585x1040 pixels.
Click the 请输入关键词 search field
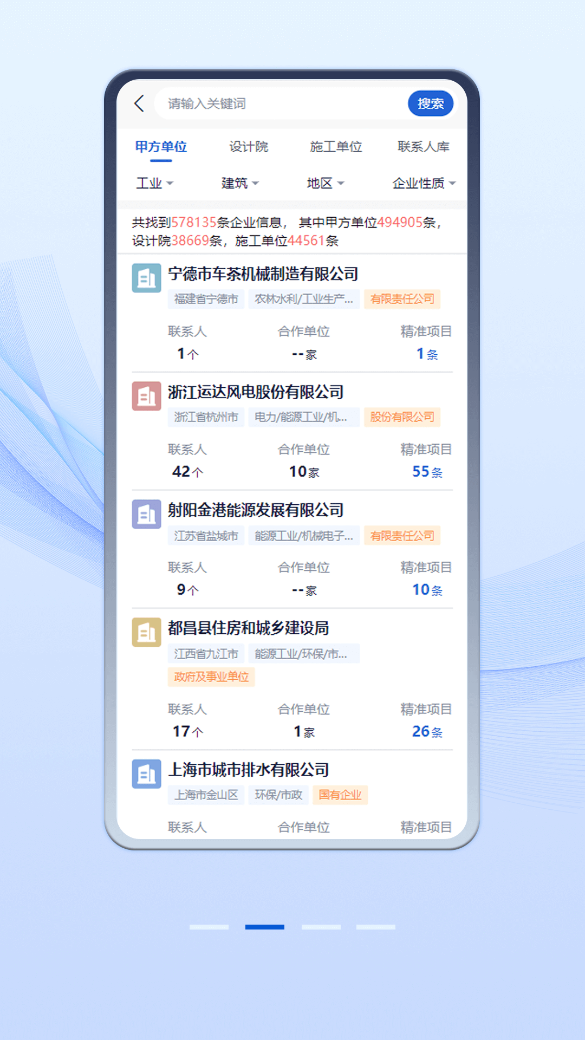[x=282, y=103]
